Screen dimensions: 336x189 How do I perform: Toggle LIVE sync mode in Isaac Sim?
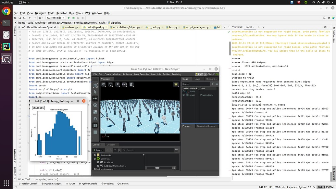click(199, 74)
